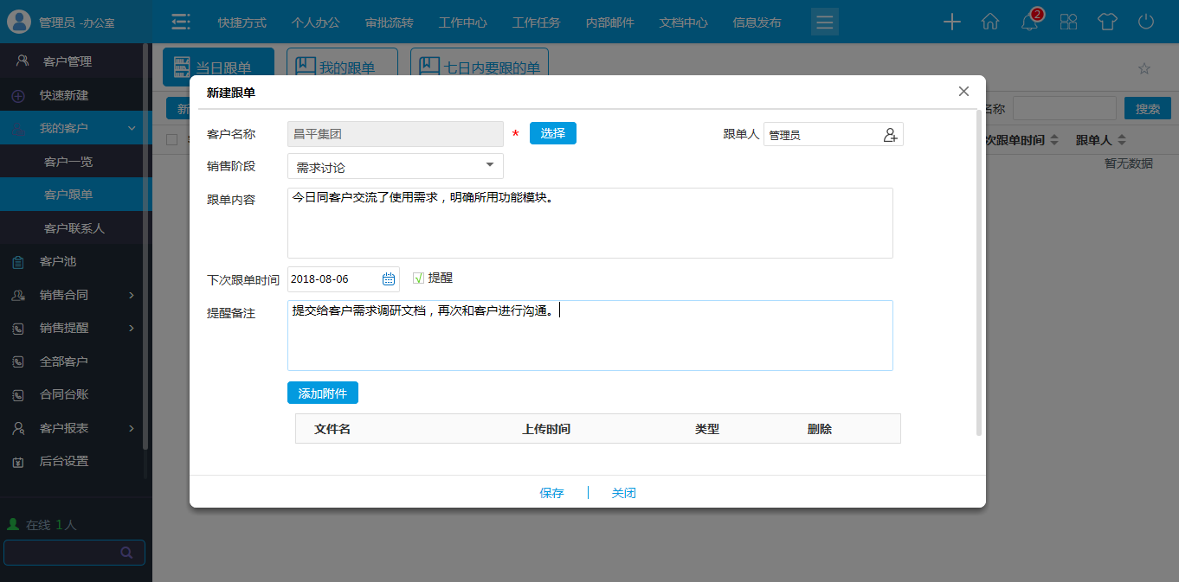Click the magnifier icon in sidebar search box
Screen dimensions: 1179x582
coord(126,552)
